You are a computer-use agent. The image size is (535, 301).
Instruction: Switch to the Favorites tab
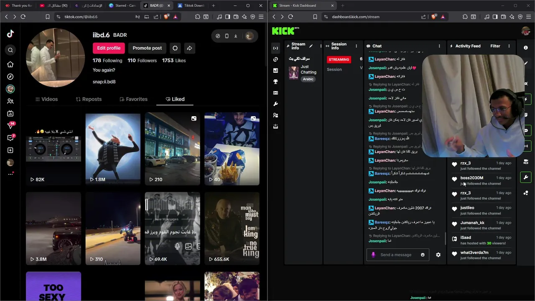(133, 99)
